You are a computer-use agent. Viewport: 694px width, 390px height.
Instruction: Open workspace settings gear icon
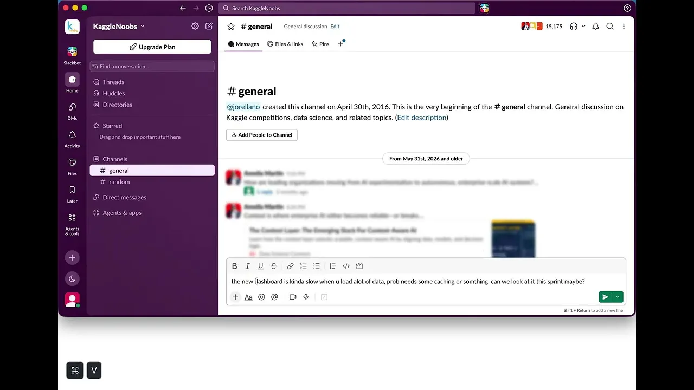pos(195,26)
